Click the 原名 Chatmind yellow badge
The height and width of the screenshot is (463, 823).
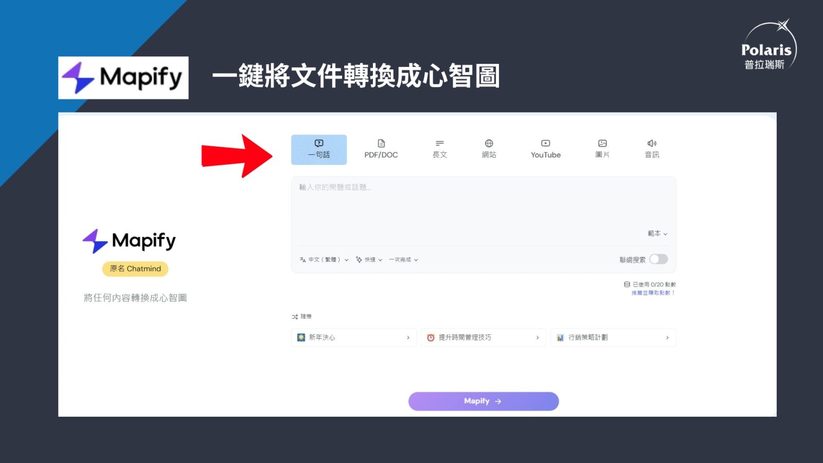(135, 269)
